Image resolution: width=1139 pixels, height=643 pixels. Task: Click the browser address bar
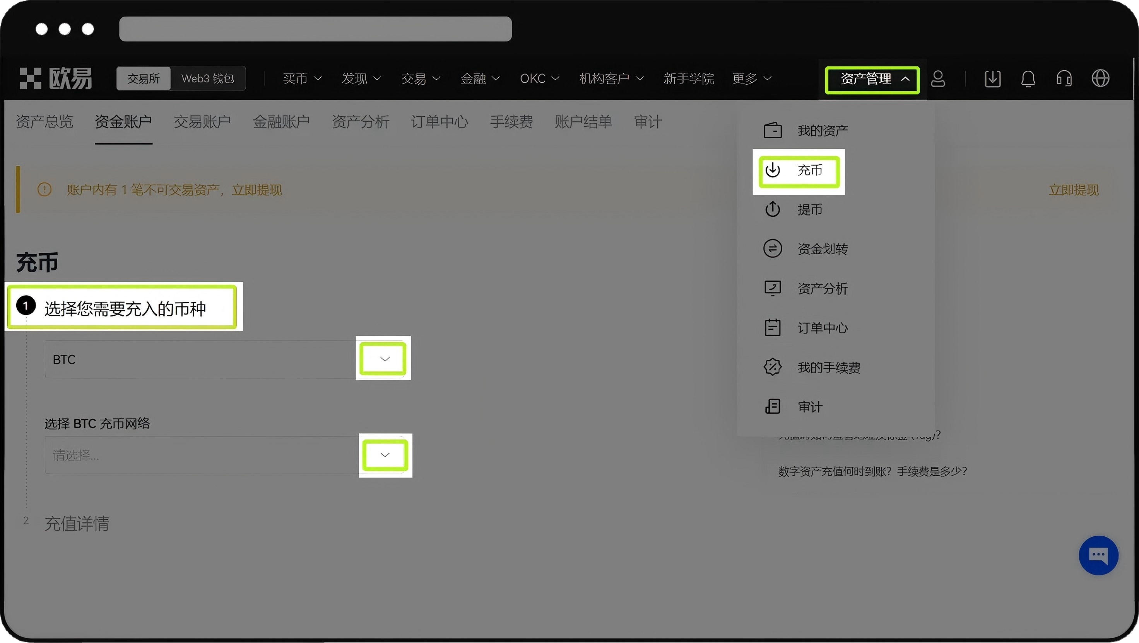[315, 29]
